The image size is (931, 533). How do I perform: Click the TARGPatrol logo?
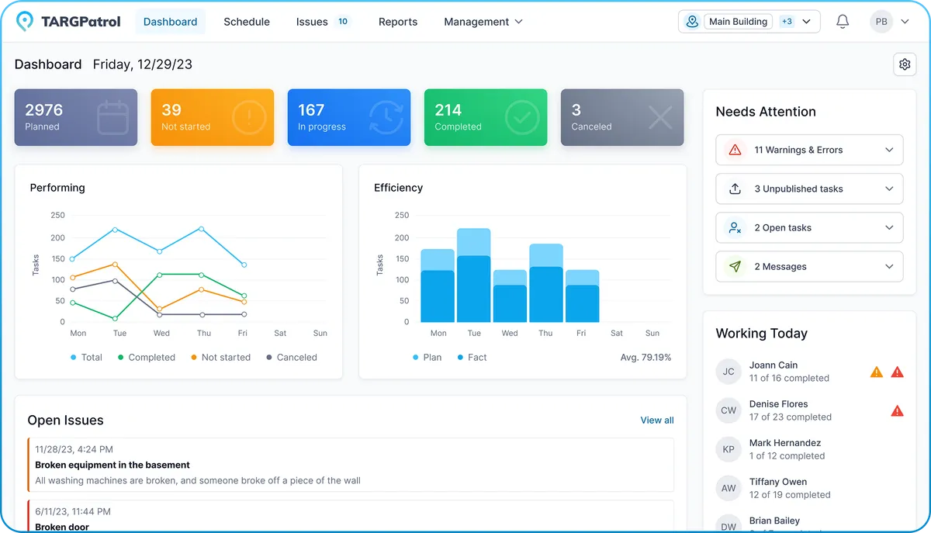tap(67, 21)
